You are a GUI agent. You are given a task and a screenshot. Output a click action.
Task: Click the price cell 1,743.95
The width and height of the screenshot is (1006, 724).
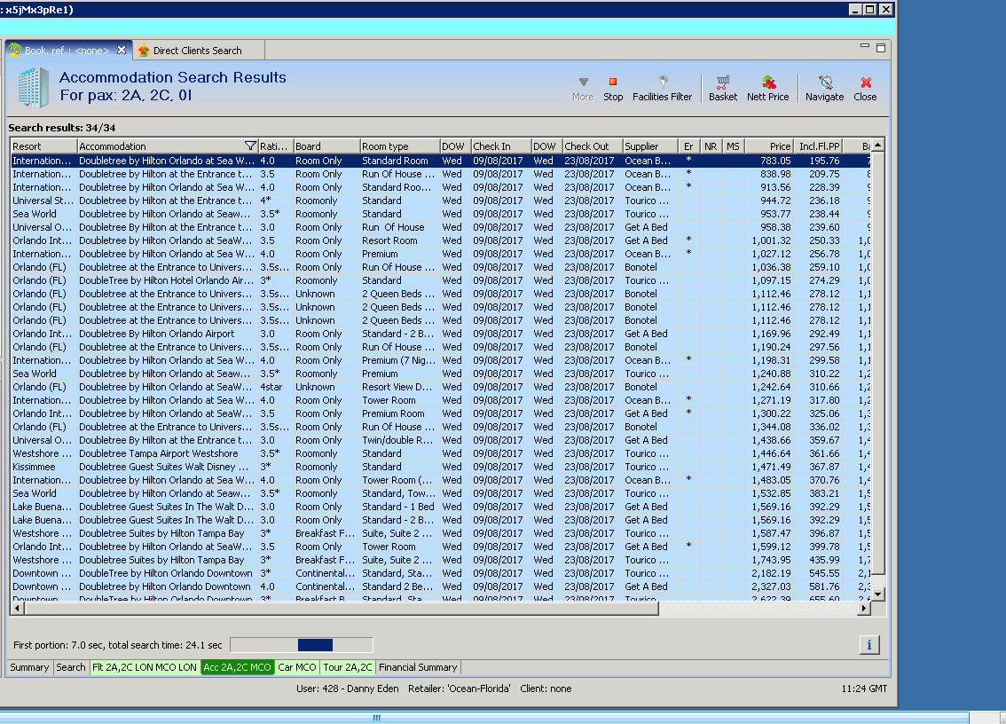[771, 561]
